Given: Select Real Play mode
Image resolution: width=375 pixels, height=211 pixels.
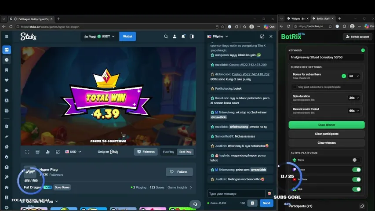Looking at the screenshot, I should tap(186, 152).
